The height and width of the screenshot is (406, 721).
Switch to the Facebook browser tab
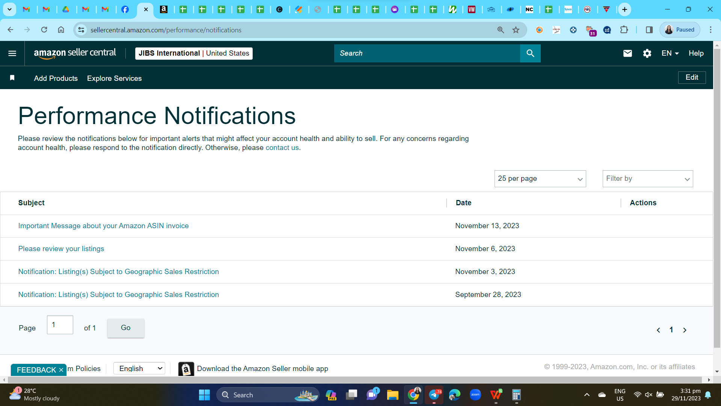[125, 9]
